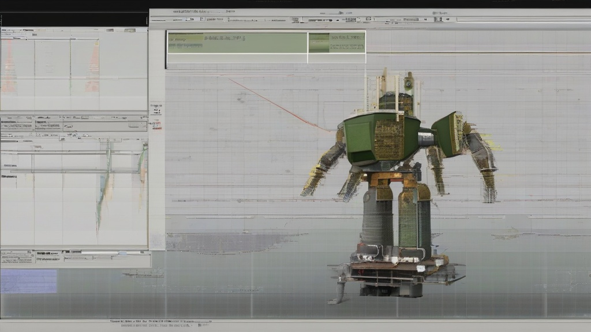Select the large green header panel

click(237, 43)
